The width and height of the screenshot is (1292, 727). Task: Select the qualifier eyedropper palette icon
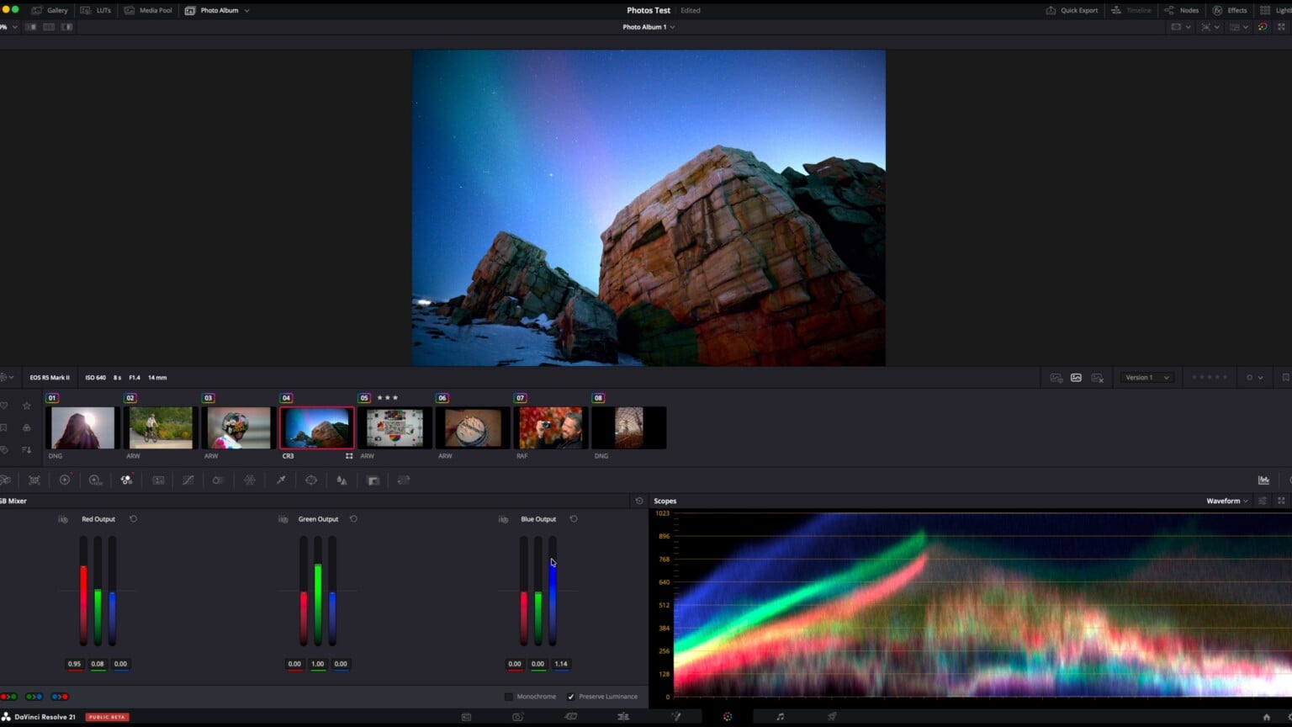point(281,480)
